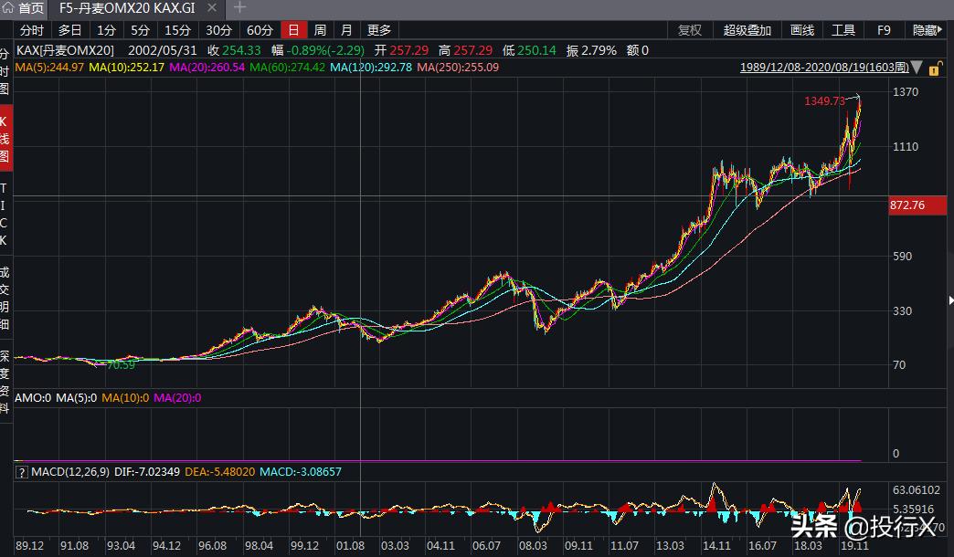The height and width of the screenshot is (557, 954).
Task: Click the MA(60) green indicator label
Action: coord(286,68)
